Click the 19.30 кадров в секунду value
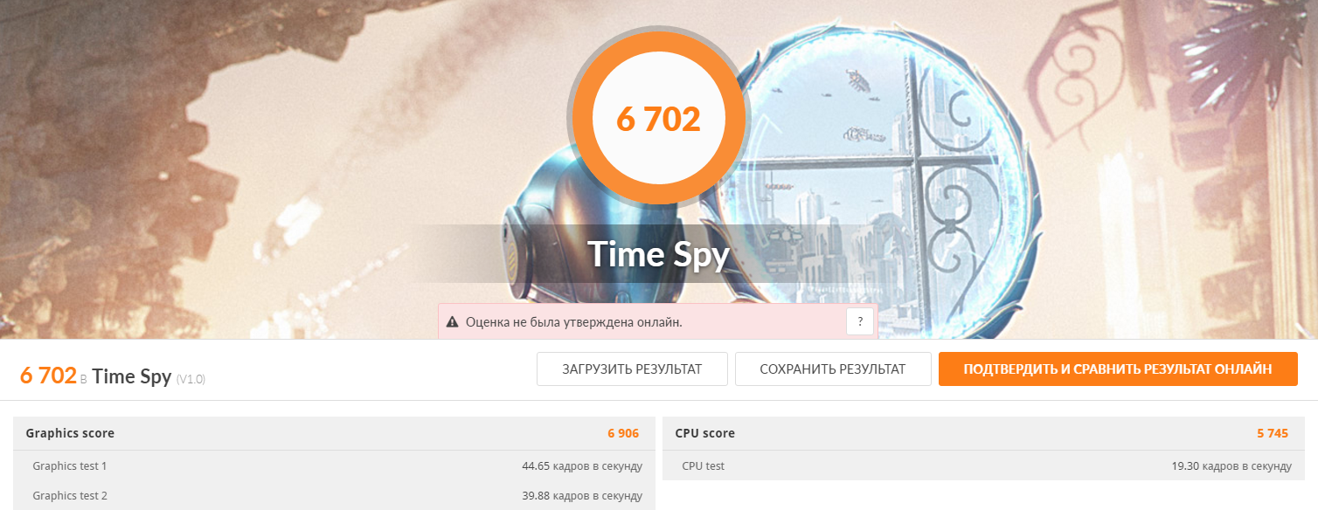This screenshot has height=510, width=1318. click(1231, 466)
